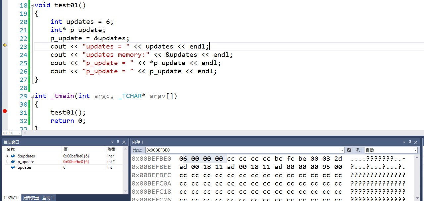The image size is (424, 201).
Task: Click the 类型 column header
Action: 114,150
